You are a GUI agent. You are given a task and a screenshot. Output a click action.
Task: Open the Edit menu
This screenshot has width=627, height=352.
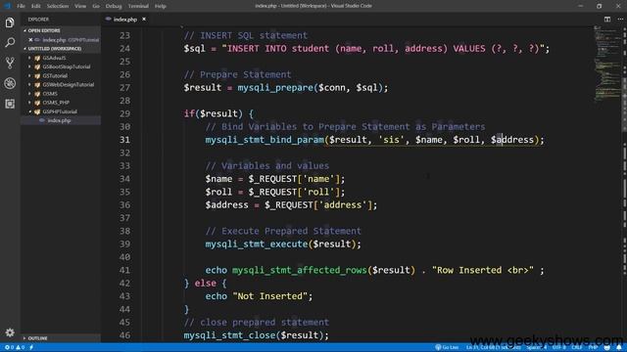36,6
